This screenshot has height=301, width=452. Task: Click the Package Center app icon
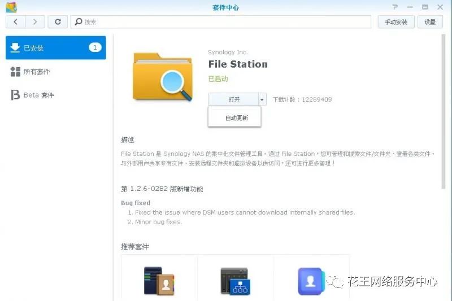11,7
